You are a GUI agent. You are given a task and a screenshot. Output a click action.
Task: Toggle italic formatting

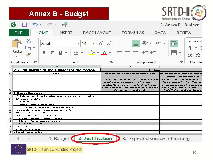click(x=52, y=53)
